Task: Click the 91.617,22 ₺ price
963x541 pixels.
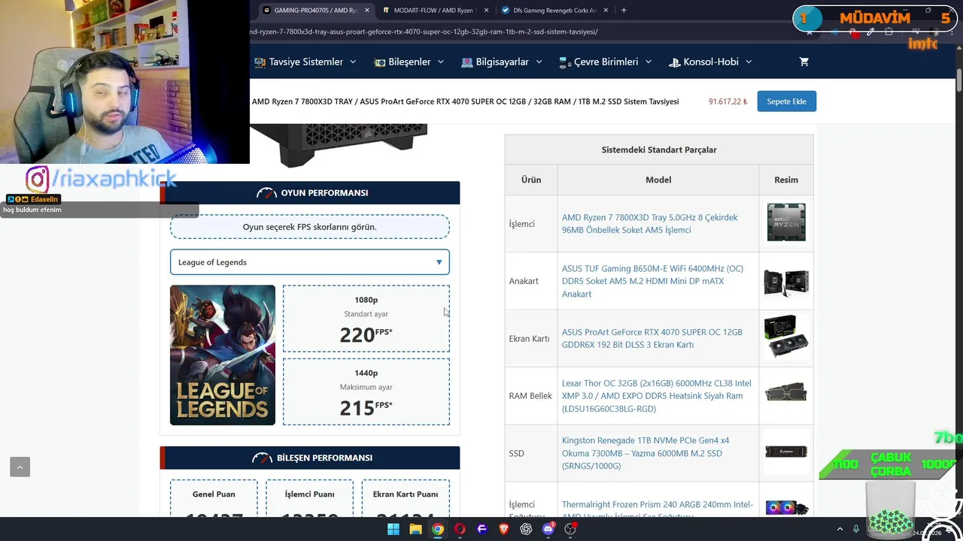Action: pyautogui.click(x=728, y=101)
